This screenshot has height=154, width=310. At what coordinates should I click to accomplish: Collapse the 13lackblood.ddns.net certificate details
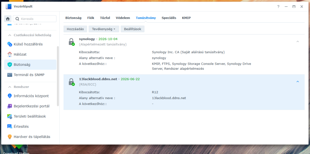(x=297, y=82)
